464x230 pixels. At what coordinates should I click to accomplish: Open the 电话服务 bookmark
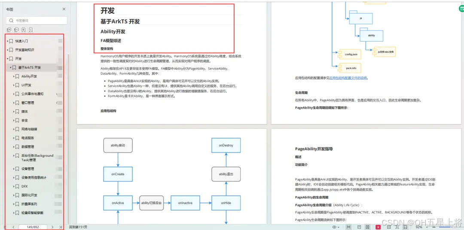point(27,138)
